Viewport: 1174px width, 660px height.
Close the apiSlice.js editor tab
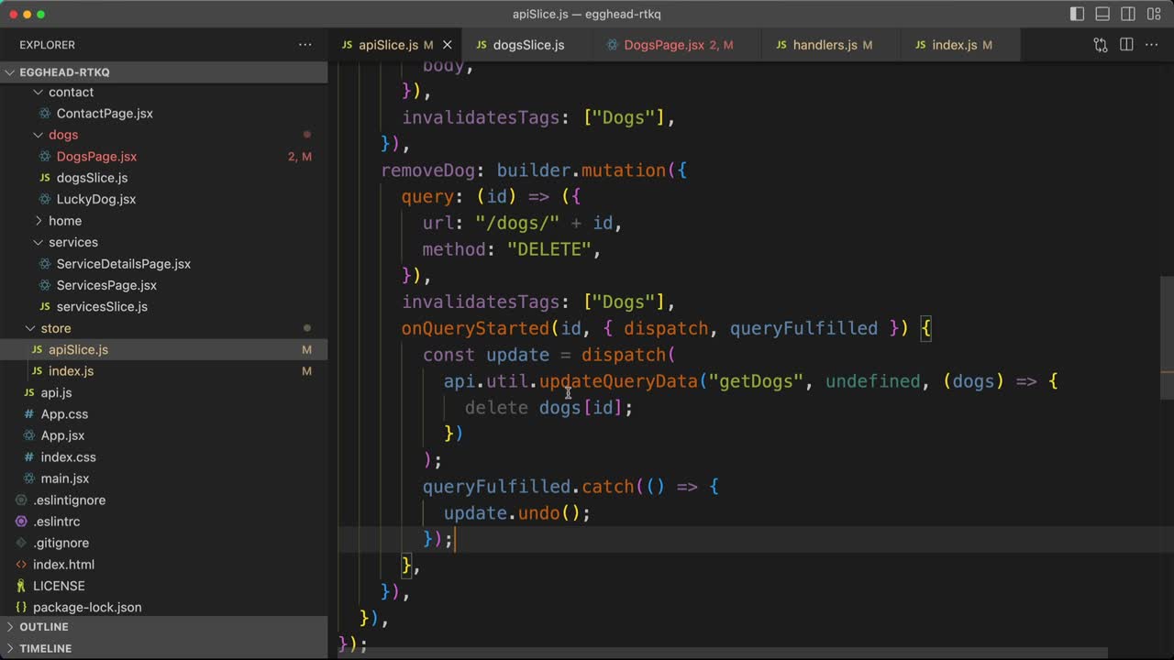[x=448, y=45]
